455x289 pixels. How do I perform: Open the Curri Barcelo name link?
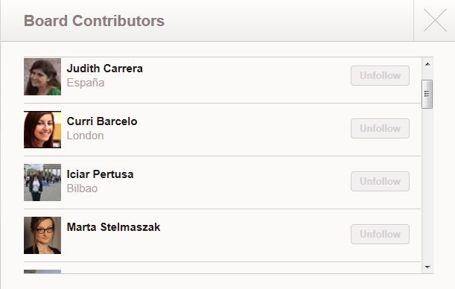tap(102, 121)
